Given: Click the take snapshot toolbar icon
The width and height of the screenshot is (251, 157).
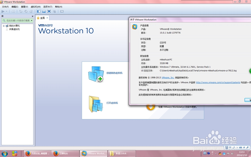Looking at the screenshot, I should [21, 11].
